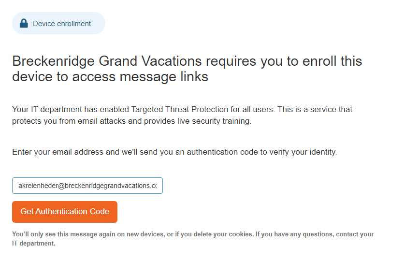Viewport: 404px width, 275px height.
Task: Click the 'device to access message links' heading line
Action: tap(110, 77)
